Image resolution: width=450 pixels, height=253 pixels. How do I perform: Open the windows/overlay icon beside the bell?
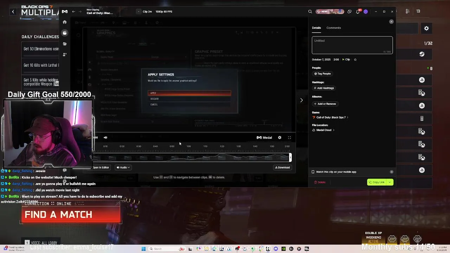(x=349, y=12)
